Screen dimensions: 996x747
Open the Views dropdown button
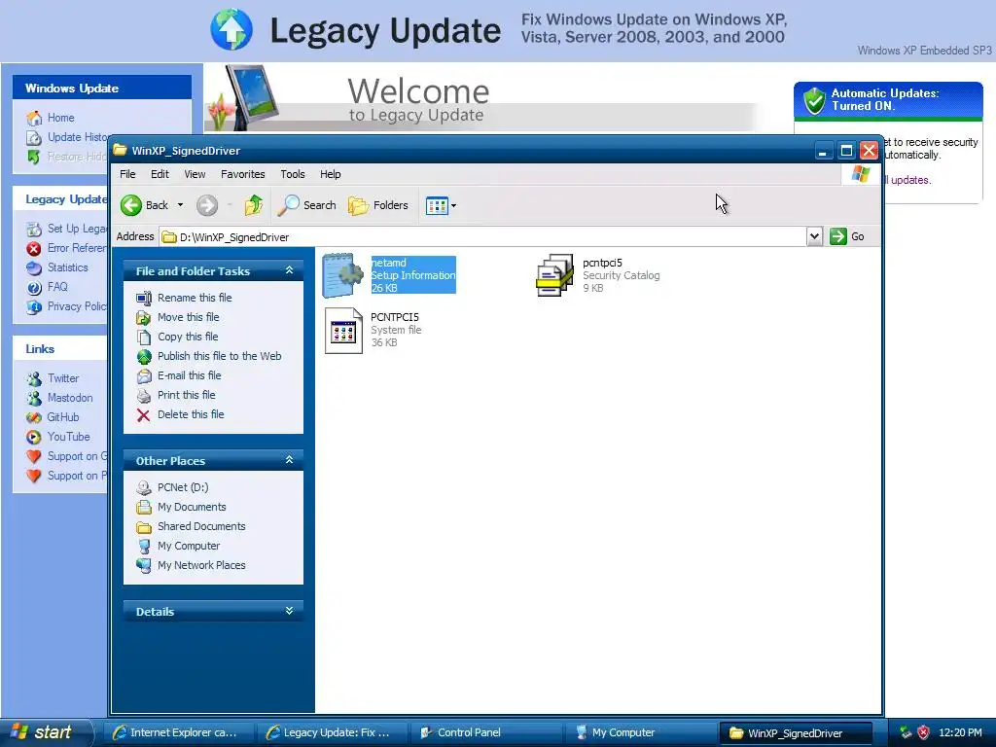tap(441, 206)
